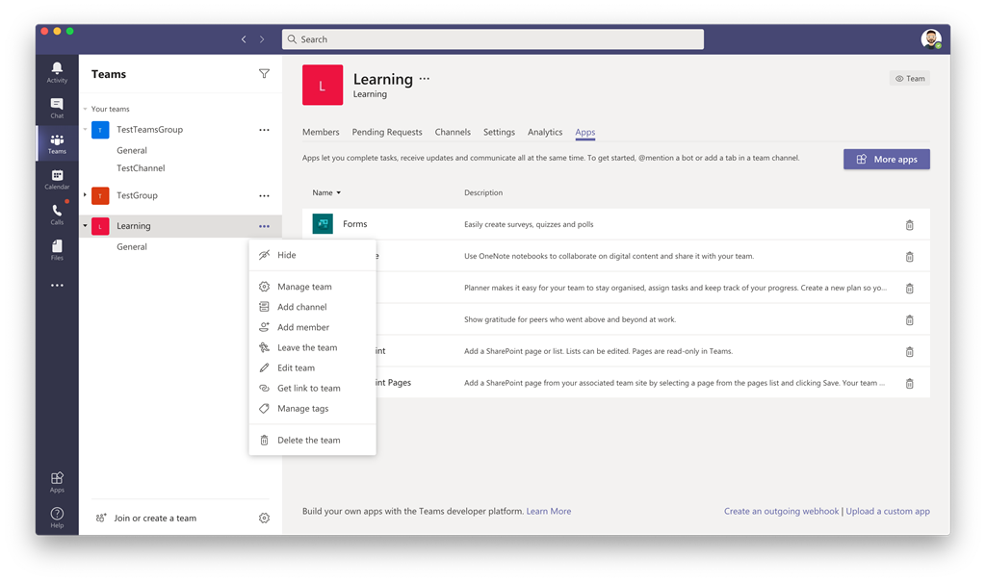Open the Learn More link
The height and width of the screenshot is (582, 986).
click(548, 511)
